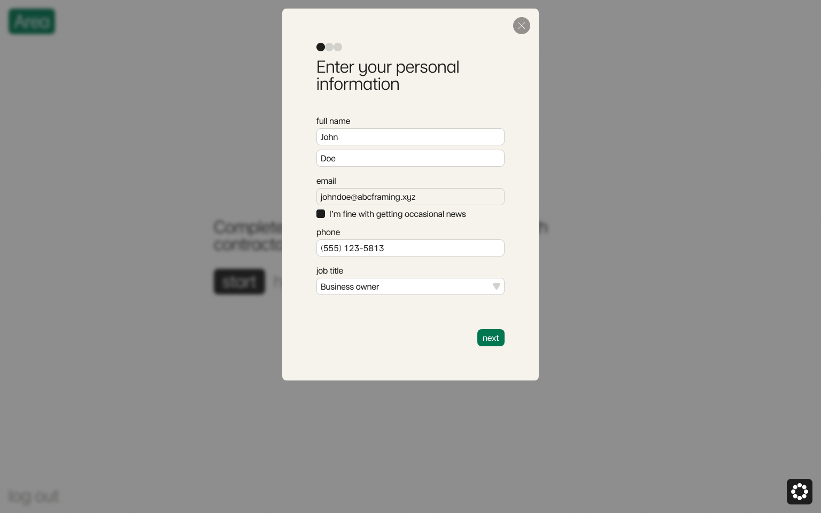821x513 pixels.
Task: Open the circular dots widget icon
Action: (x=799, y=492)
